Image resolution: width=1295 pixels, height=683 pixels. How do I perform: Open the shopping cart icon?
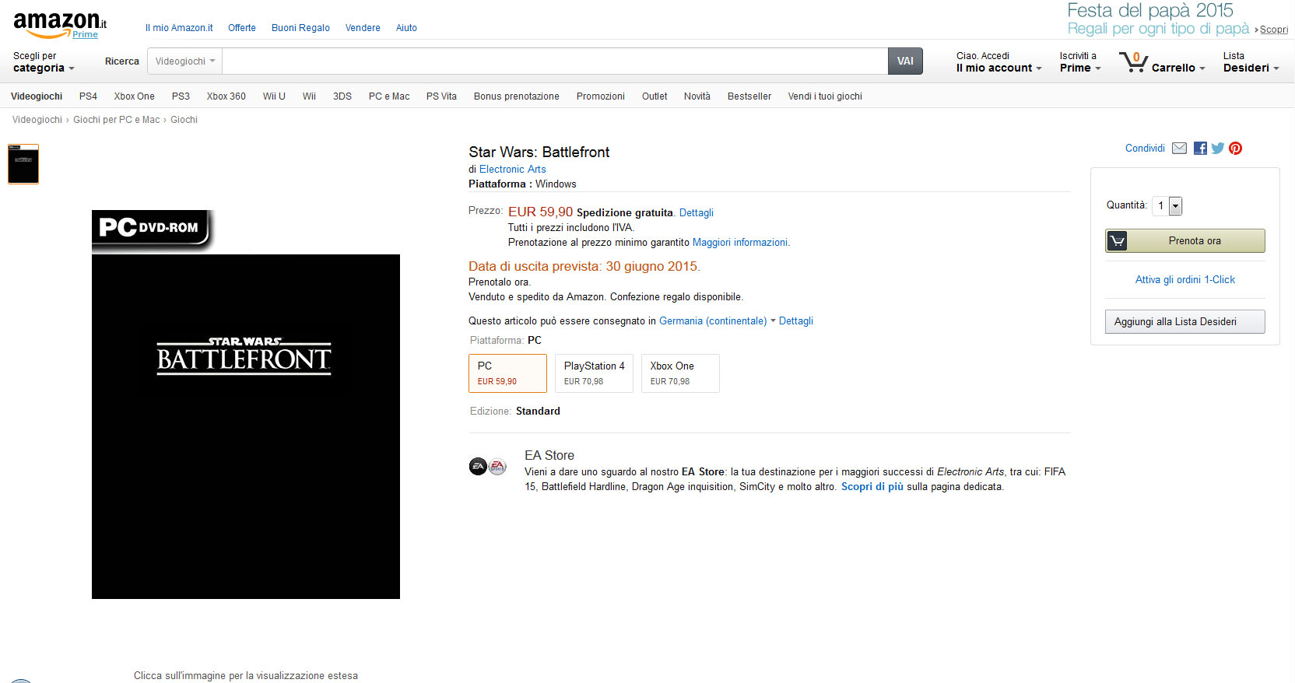coord(1133,62)
